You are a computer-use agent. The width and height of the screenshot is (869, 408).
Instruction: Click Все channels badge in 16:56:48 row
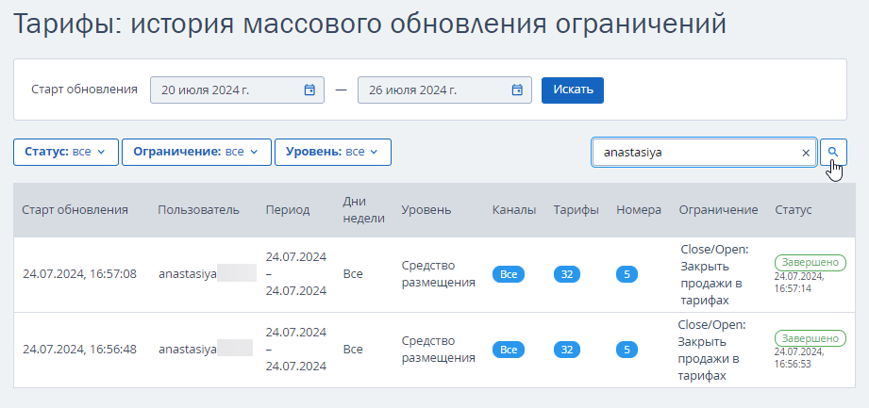(509, 350)
